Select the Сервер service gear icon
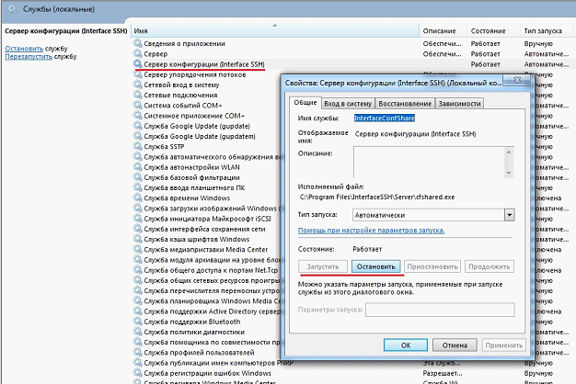Image resolution: width=576 pixels, height=384 pixels. point(137,54)
